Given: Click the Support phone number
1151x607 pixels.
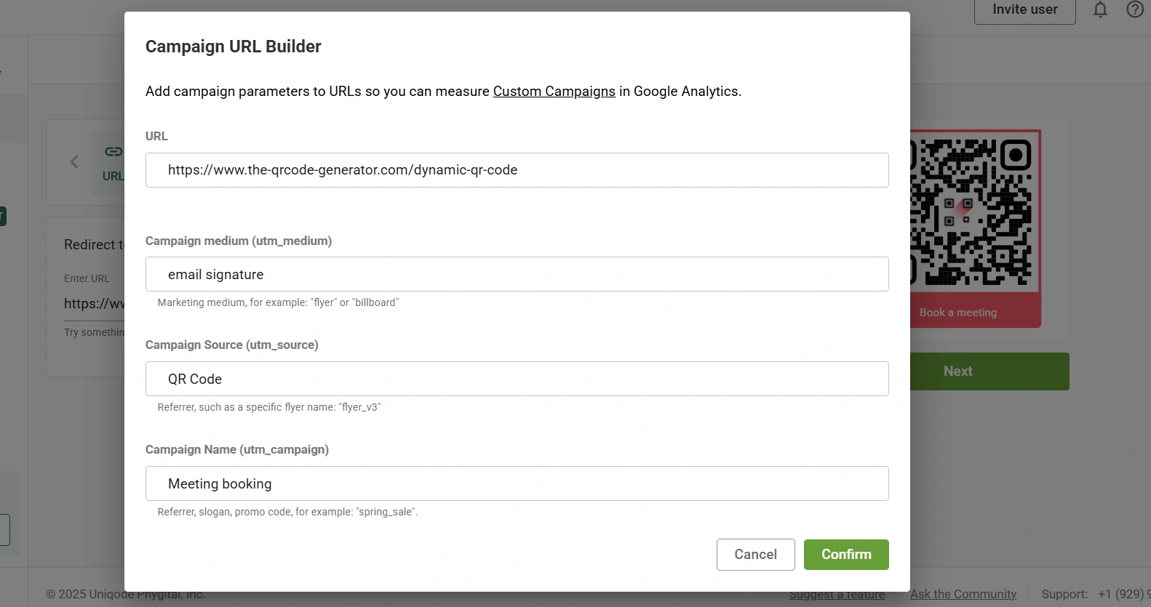Looking at the screenshot, I should (1123, 595).
